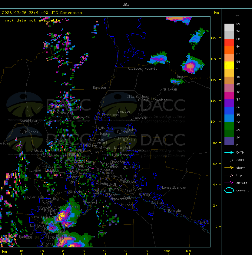Click the L_Dormida place label

pos(172,210)
